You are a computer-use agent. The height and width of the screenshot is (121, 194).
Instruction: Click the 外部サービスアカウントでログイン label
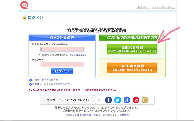point(69,100)
